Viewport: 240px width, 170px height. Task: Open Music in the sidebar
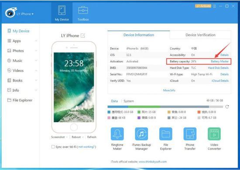coord(15,61)
